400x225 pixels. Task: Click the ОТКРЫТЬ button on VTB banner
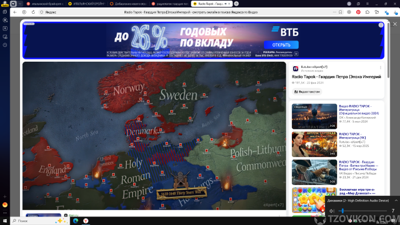coord(281,45)
